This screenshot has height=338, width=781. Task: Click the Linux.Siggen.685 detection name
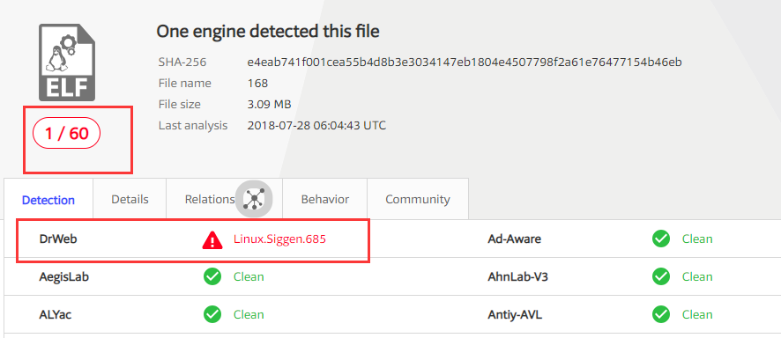pyautogui.click(x=279, y=239)
